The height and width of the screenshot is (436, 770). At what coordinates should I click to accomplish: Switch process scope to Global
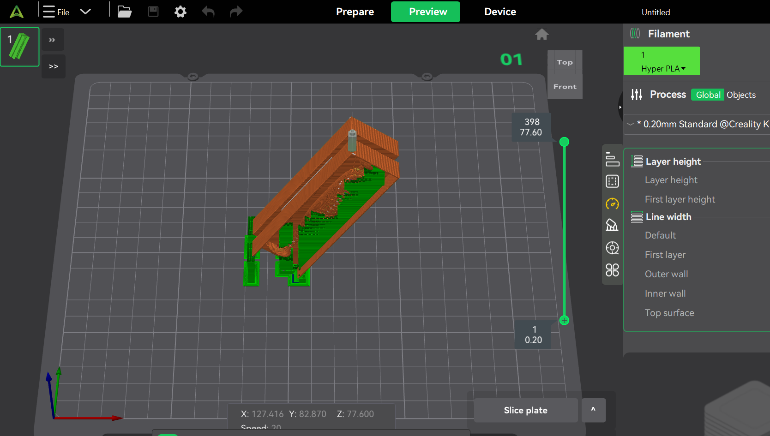[x=708, y=95]
